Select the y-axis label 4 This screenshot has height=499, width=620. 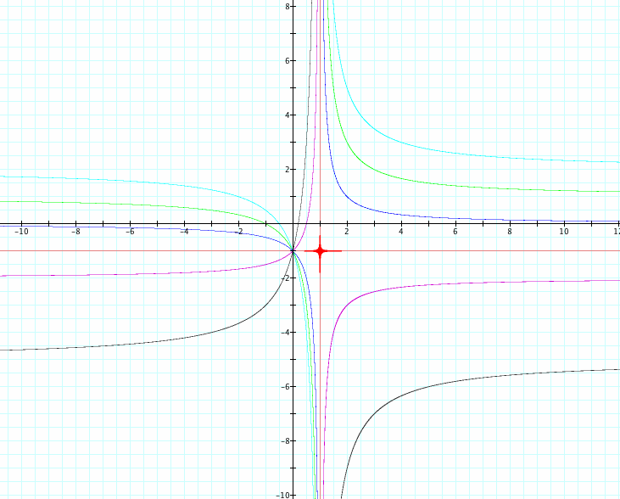[x=288, y=115]
